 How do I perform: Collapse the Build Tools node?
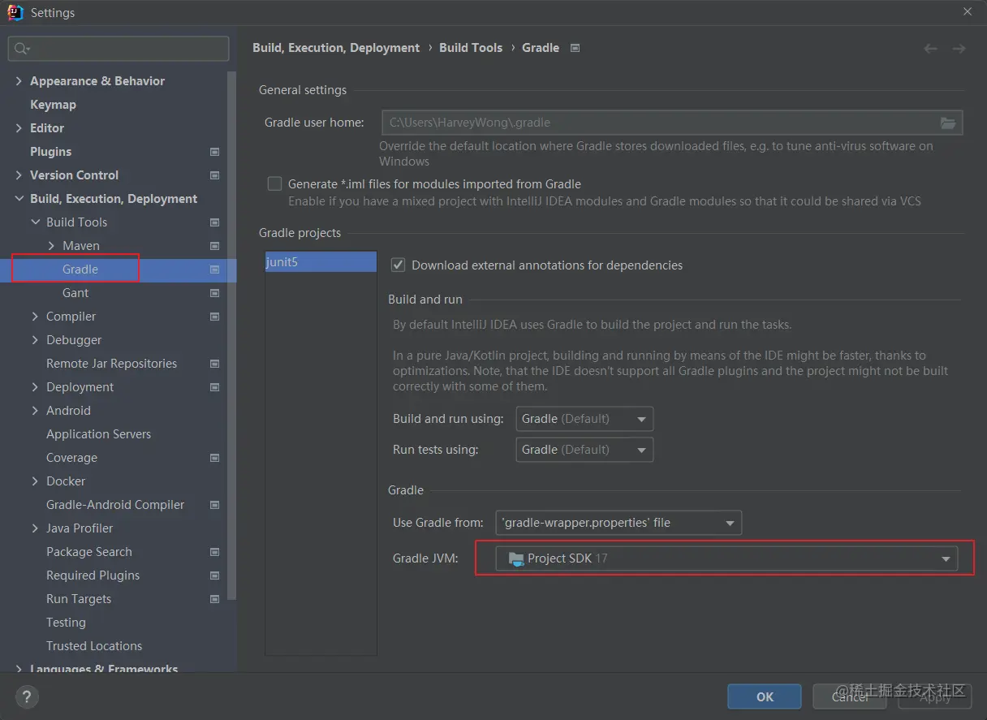pos(35,222)
